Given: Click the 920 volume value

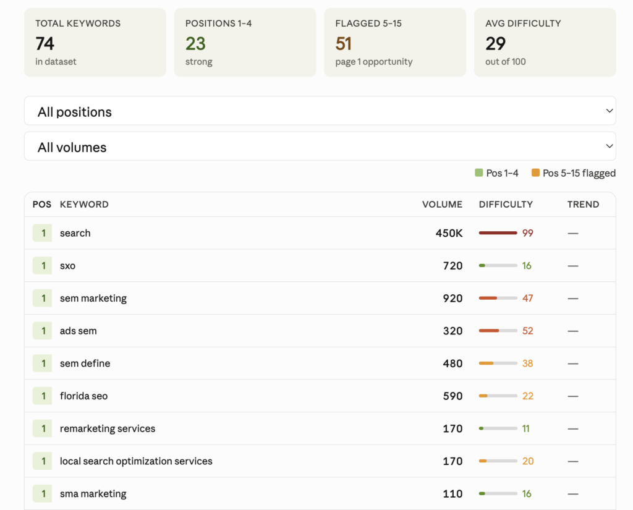Looking at the screenshot, I should tap(452, 299).
